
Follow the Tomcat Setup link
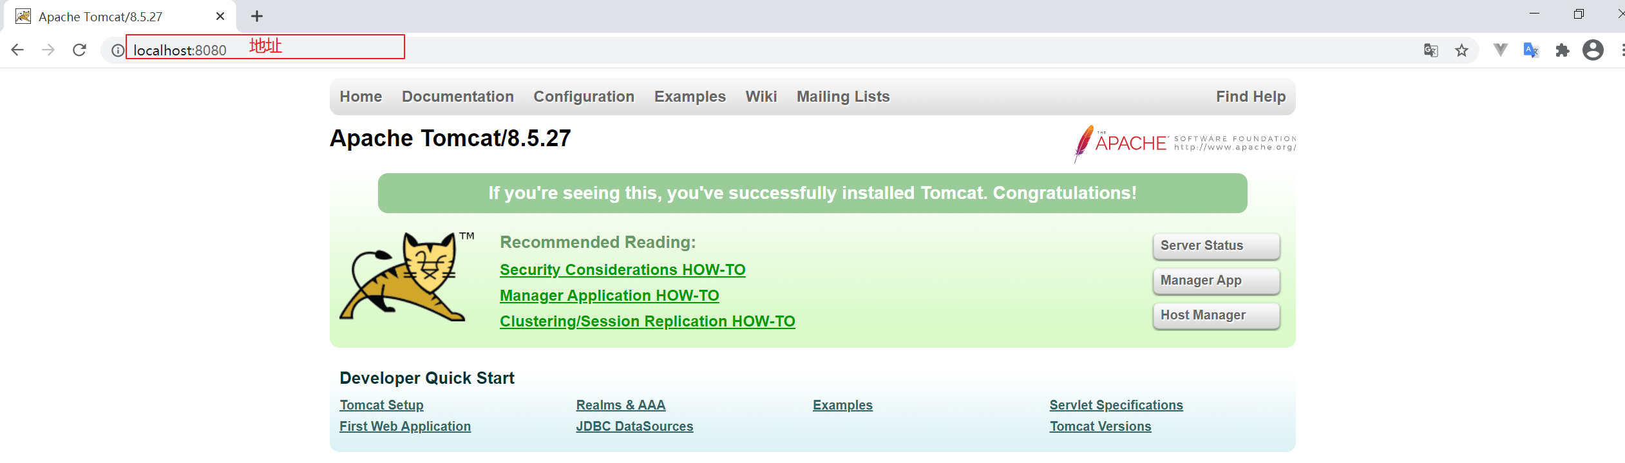381,405
